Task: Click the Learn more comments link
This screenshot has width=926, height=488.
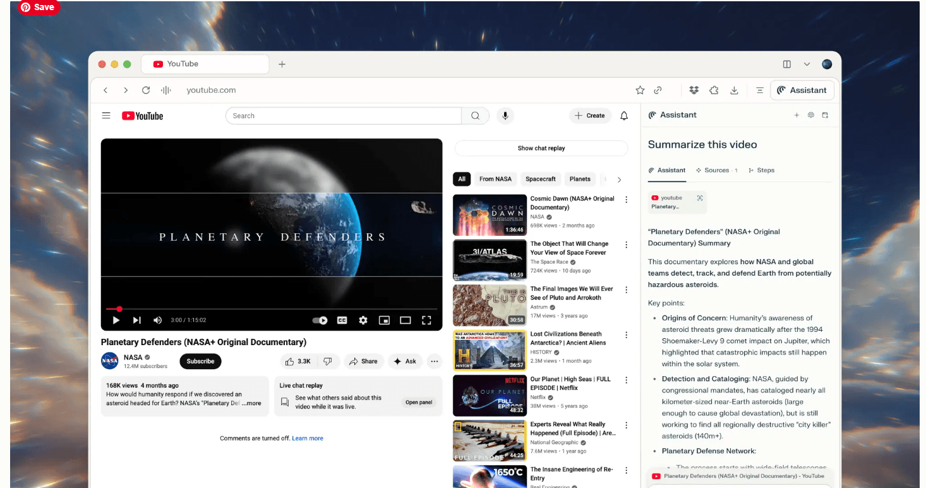Action: (x=308, y=437)
